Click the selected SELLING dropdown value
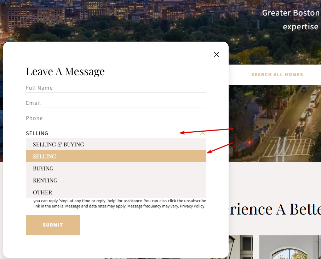 [x=37, y=133]
